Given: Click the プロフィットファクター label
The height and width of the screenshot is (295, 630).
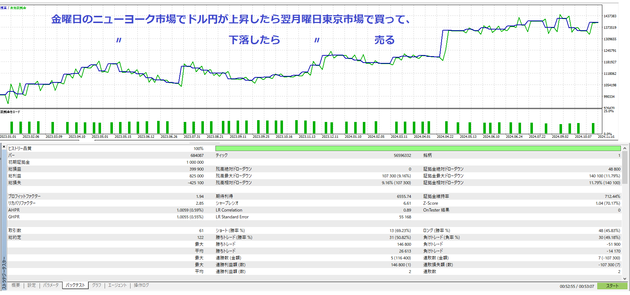Looking at the screenshot, I should [24, 196].
